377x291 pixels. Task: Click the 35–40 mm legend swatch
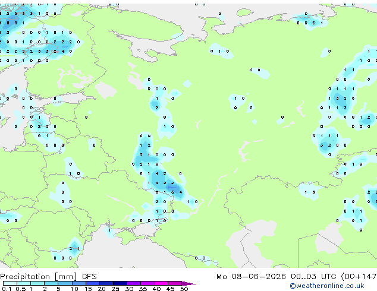(147, 283)
